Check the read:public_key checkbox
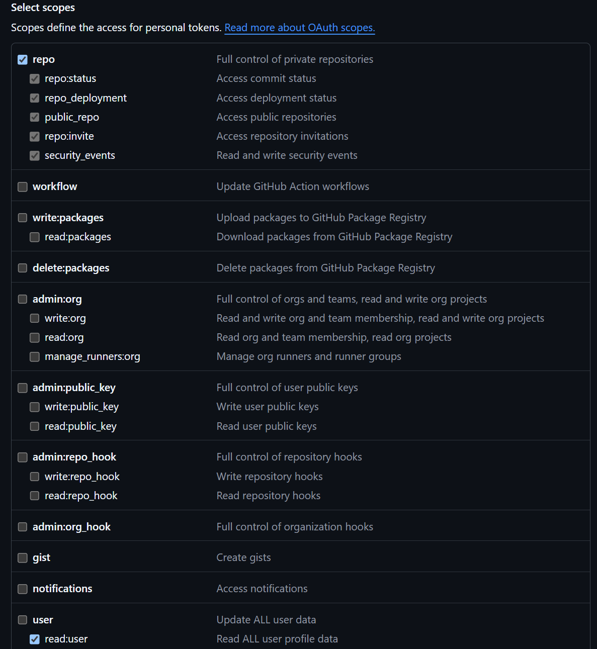This screenshot has height=649, width=597. click(x=35, y=426)
